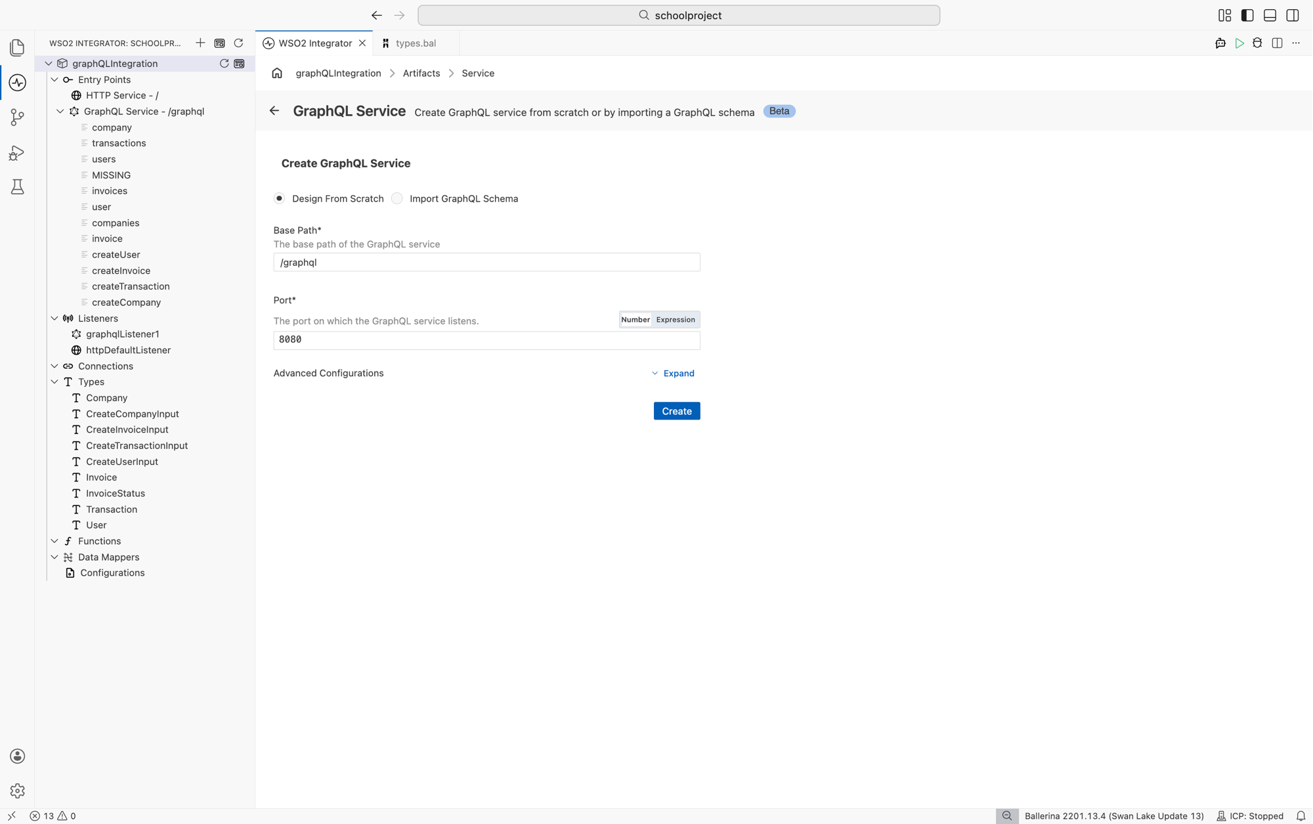Switch to the WSO2 Integrator tab
This screenshot has height=824, width=1313.
[x=314, y=43]
